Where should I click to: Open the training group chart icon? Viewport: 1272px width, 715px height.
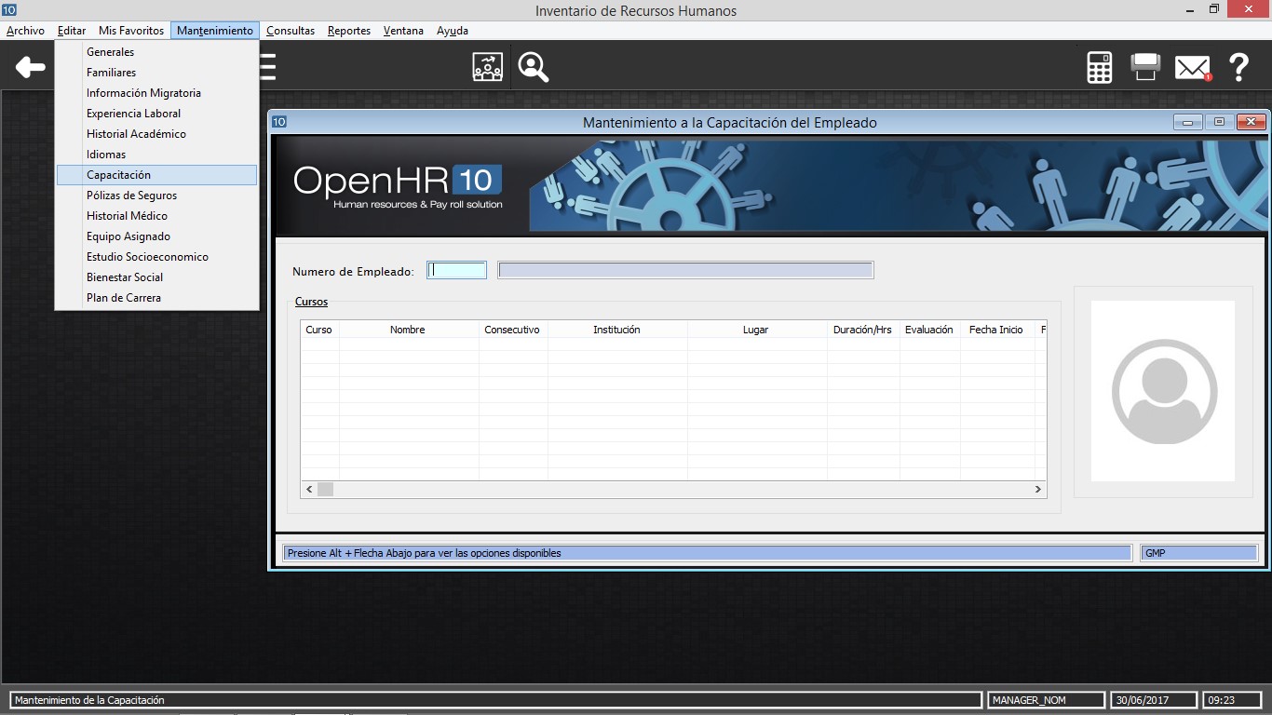(487, 67)
